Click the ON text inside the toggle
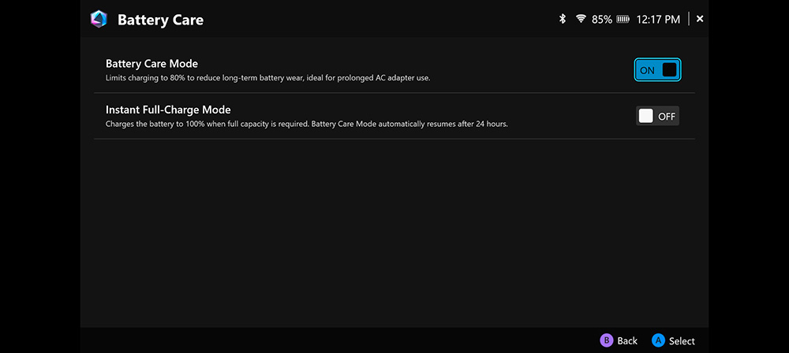The width and height of the screenshot is (789, 353). [x=647, y=70]
